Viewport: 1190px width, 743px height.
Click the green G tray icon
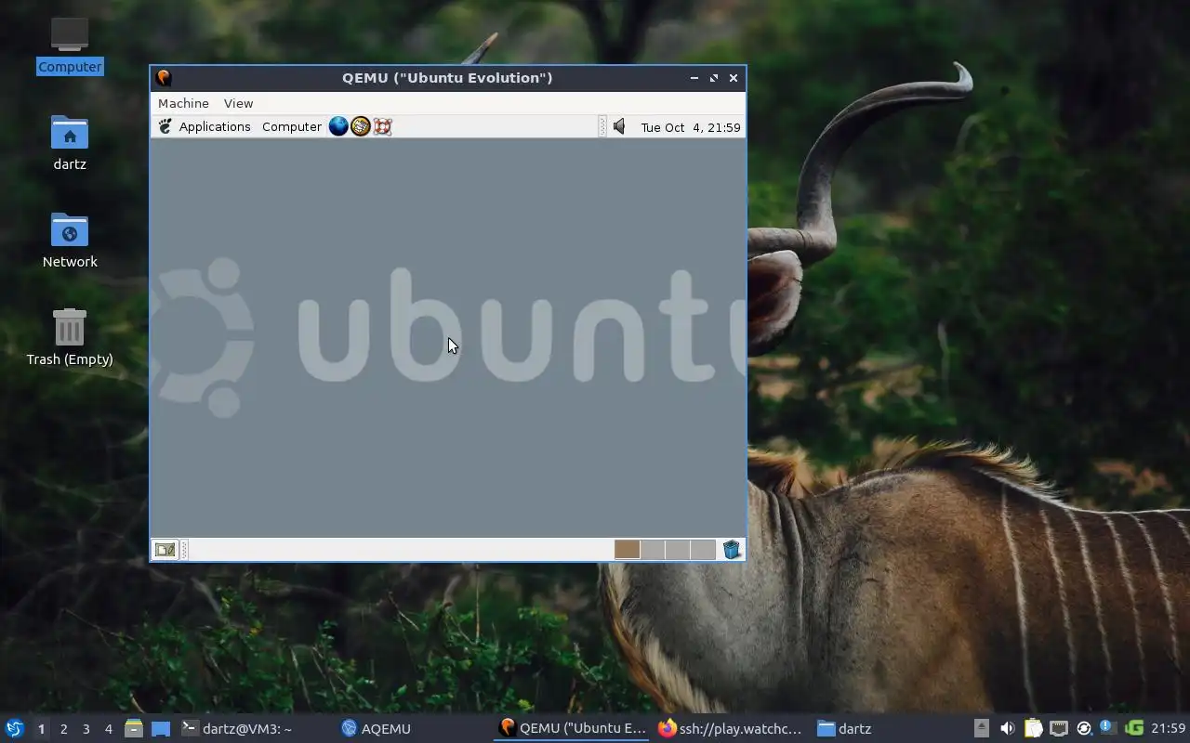pyautogui.click(x=1133, y=728)
